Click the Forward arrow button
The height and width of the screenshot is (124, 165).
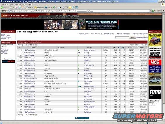pos(11,8)
